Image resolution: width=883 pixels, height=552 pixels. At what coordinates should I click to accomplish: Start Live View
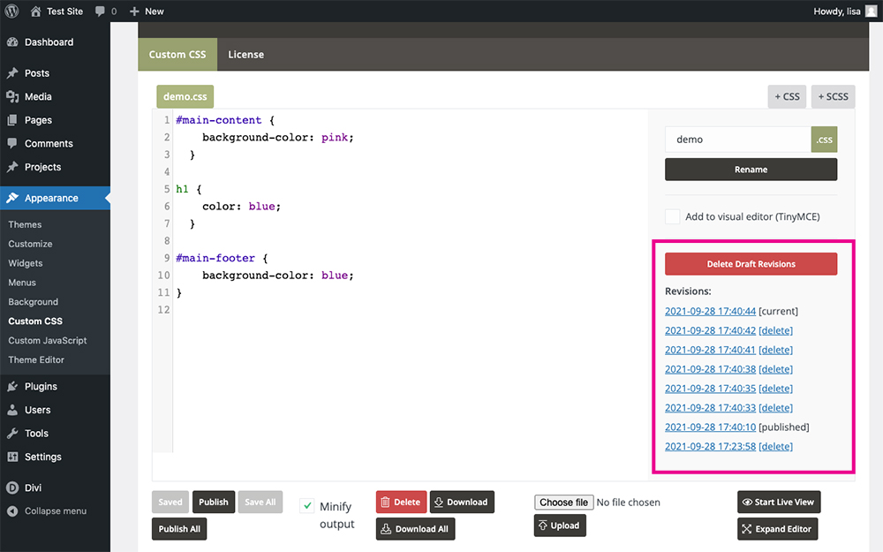click(x=779, y=502)
